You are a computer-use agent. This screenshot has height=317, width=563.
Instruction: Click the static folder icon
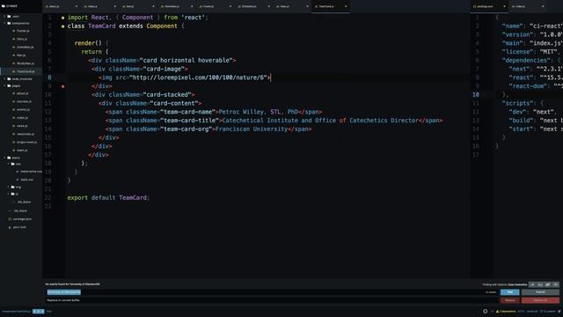9,158
